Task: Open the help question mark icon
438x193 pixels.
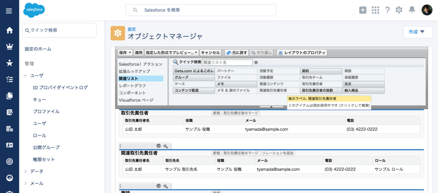Action: (387, 10)
